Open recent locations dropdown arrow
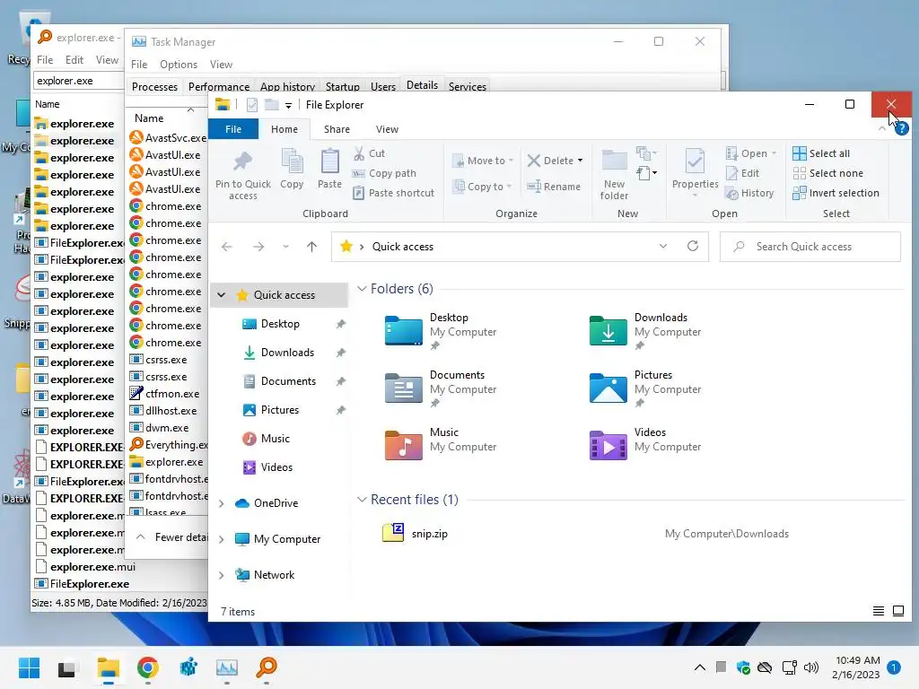 point(285,247)
